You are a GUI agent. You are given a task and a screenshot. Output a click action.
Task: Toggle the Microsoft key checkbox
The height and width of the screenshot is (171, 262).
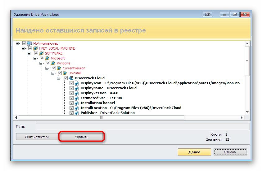click(42, 58)
